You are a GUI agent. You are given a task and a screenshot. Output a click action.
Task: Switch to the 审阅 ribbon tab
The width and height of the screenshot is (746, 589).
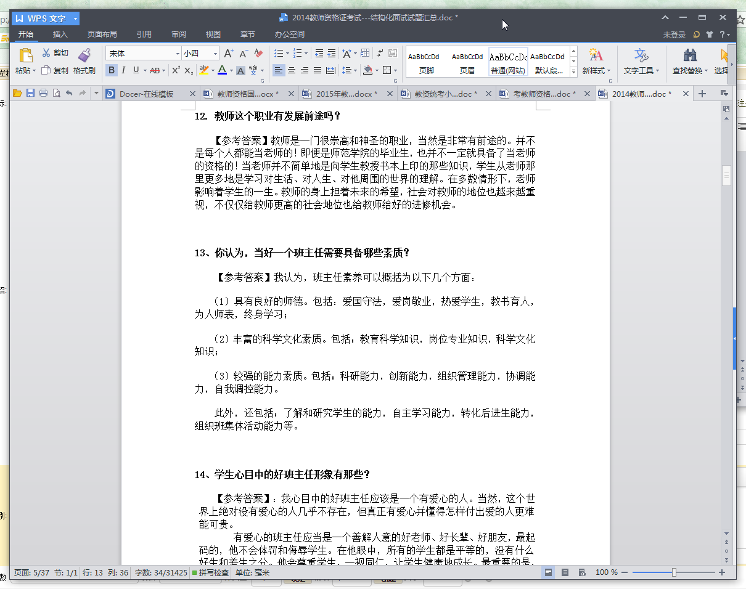coord(179,35)
